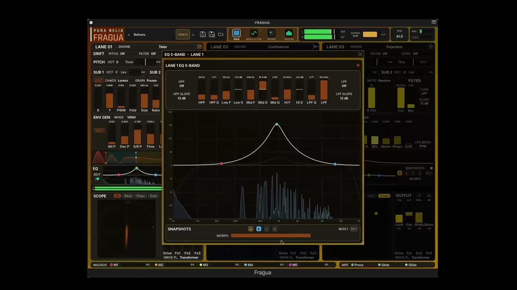The height and width of the screenshot is (290, 517).
Task: Click the User 01 preset bank button
Action: [x=183, y=35]
